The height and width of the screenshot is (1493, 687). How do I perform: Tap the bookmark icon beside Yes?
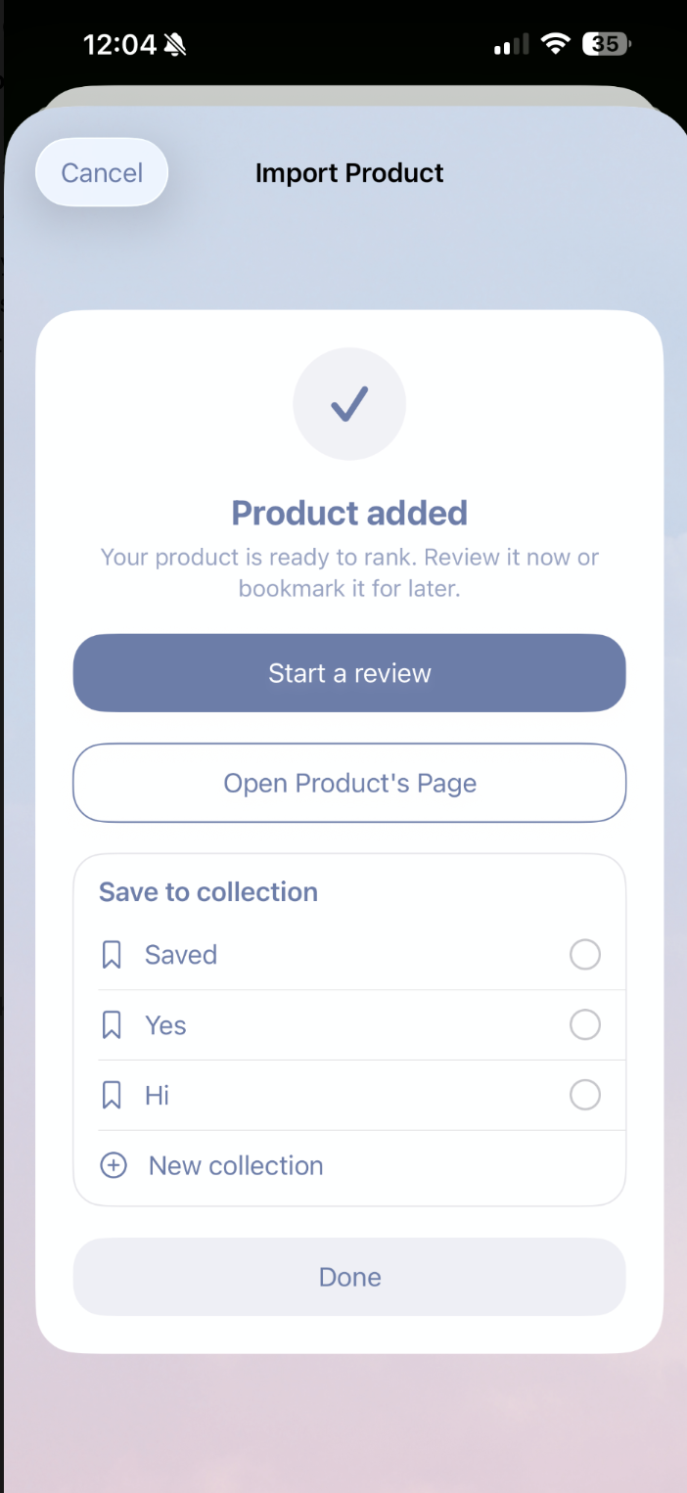[112, 1025]
